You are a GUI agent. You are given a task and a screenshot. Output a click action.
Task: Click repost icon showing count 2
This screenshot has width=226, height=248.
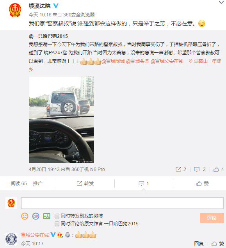(x=181, y=169)
